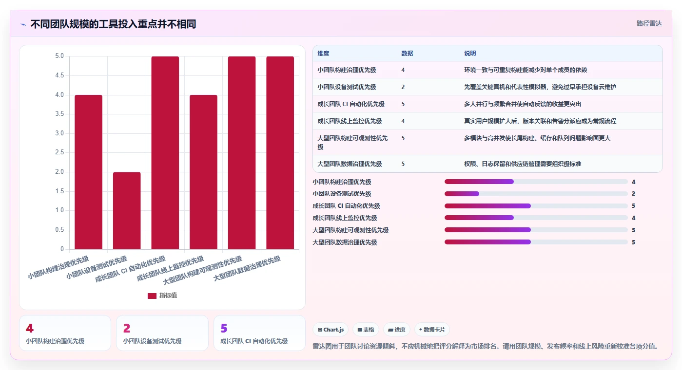Open the 成长团队 CI 自动化优先级 value card

coord(259,333)
